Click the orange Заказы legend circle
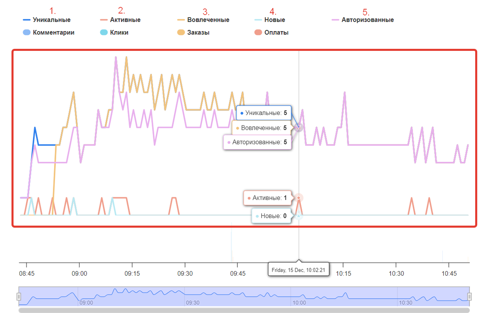This screenshot has height=313, width=492. [x=181, y=32]
